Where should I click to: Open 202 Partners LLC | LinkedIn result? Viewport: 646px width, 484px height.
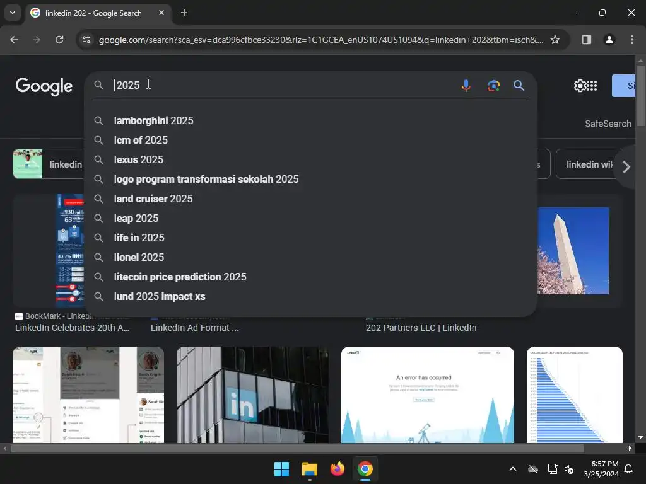pyautogui.click(x=421, y=328)
